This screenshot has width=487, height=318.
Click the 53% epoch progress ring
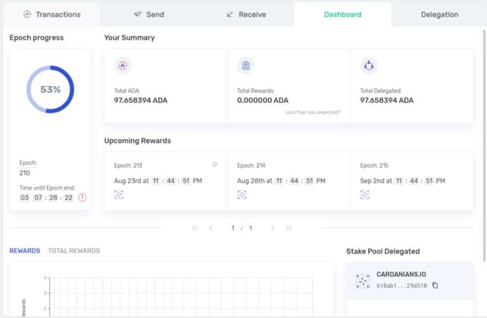(50, 90)
